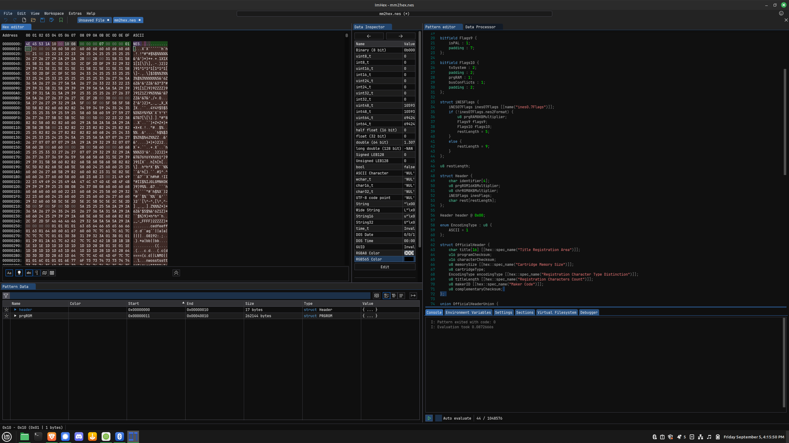Go to next Data Inspector entry arrow
This screenshot has width=789, height=443.
pos(401,36)
